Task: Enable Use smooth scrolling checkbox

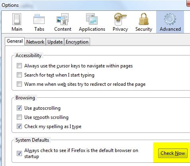Action: (19, 117)
